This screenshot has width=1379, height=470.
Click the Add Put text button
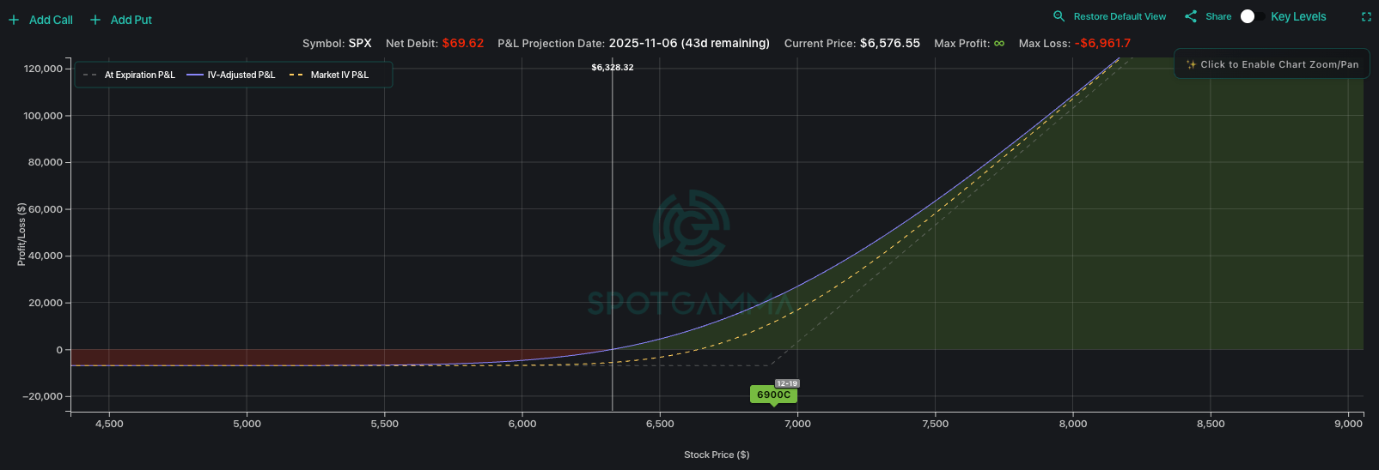pyautogui.click(x=131, y=20)
